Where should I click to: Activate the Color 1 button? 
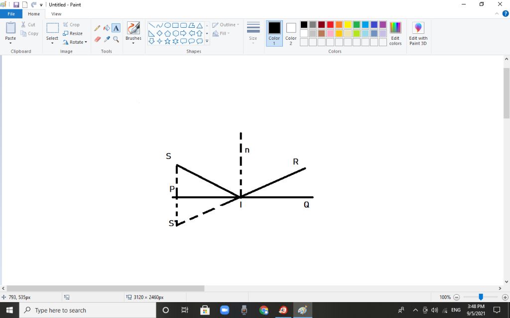pos(274,33)
